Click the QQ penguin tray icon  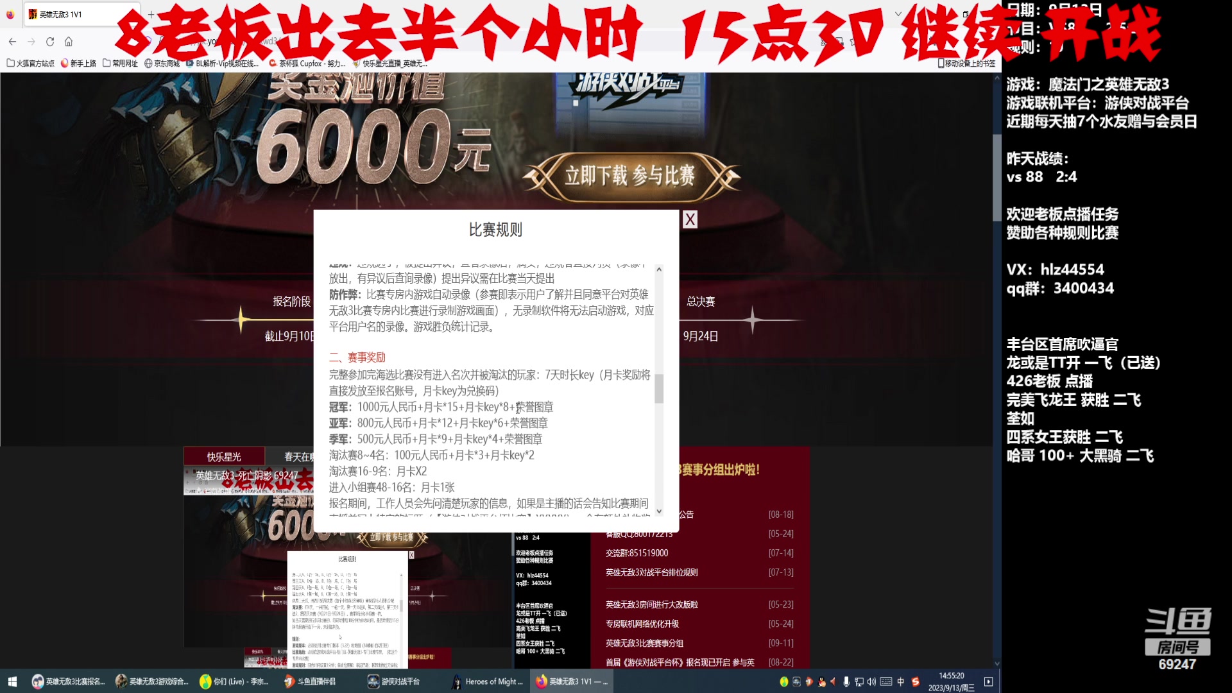point(821,681)
